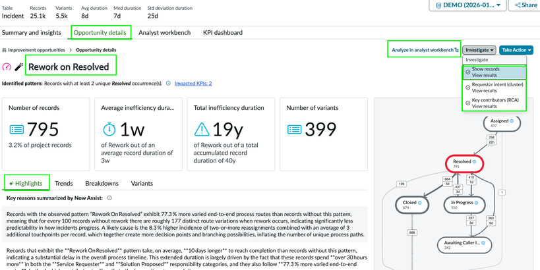Select Key contributors (RCA) check option
The image size is (540, 270).
467,103
